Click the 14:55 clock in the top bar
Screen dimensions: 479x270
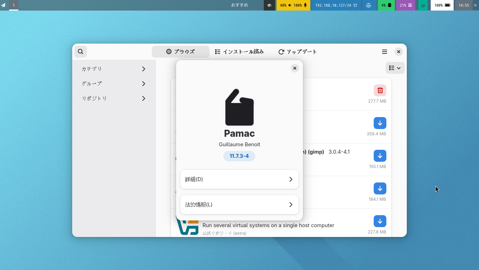(x=464, y=5)
